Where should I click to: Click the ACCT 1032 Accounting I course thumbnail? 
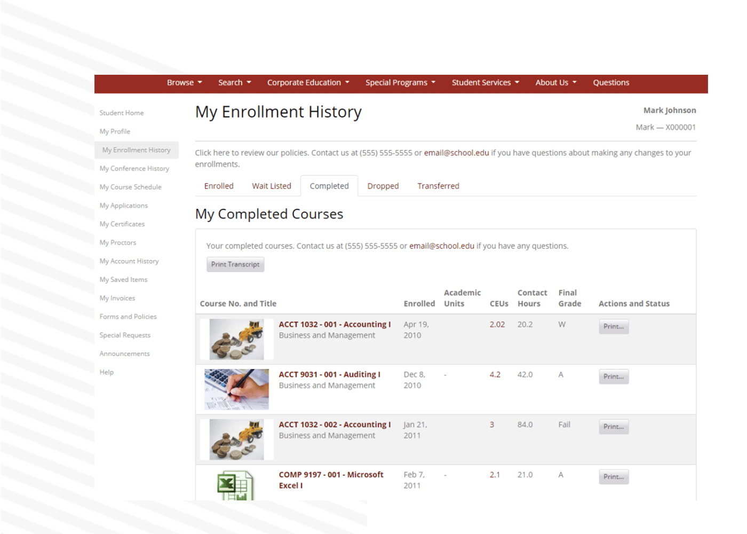tap(236, 339)
